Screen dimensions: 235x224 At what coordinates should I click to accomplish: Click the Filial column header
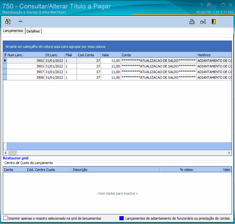pyautogui.click(x=71, y=55)
